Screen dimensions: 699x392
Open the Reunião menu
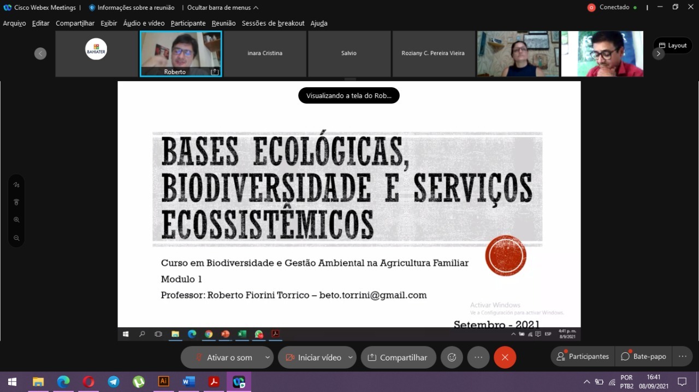click(223, 23)
